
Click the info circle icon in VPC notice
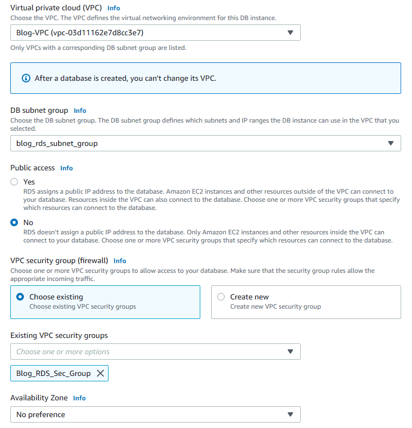[26, 78]
